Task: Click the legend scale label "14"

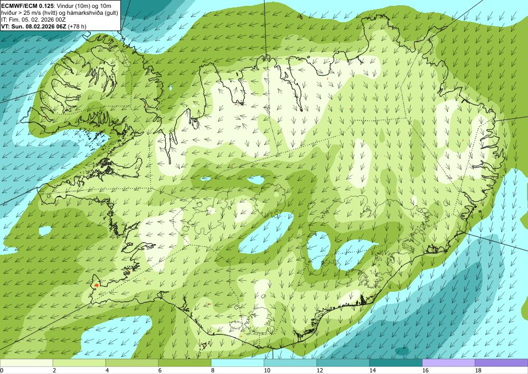Action: click(x=373, y=371)
